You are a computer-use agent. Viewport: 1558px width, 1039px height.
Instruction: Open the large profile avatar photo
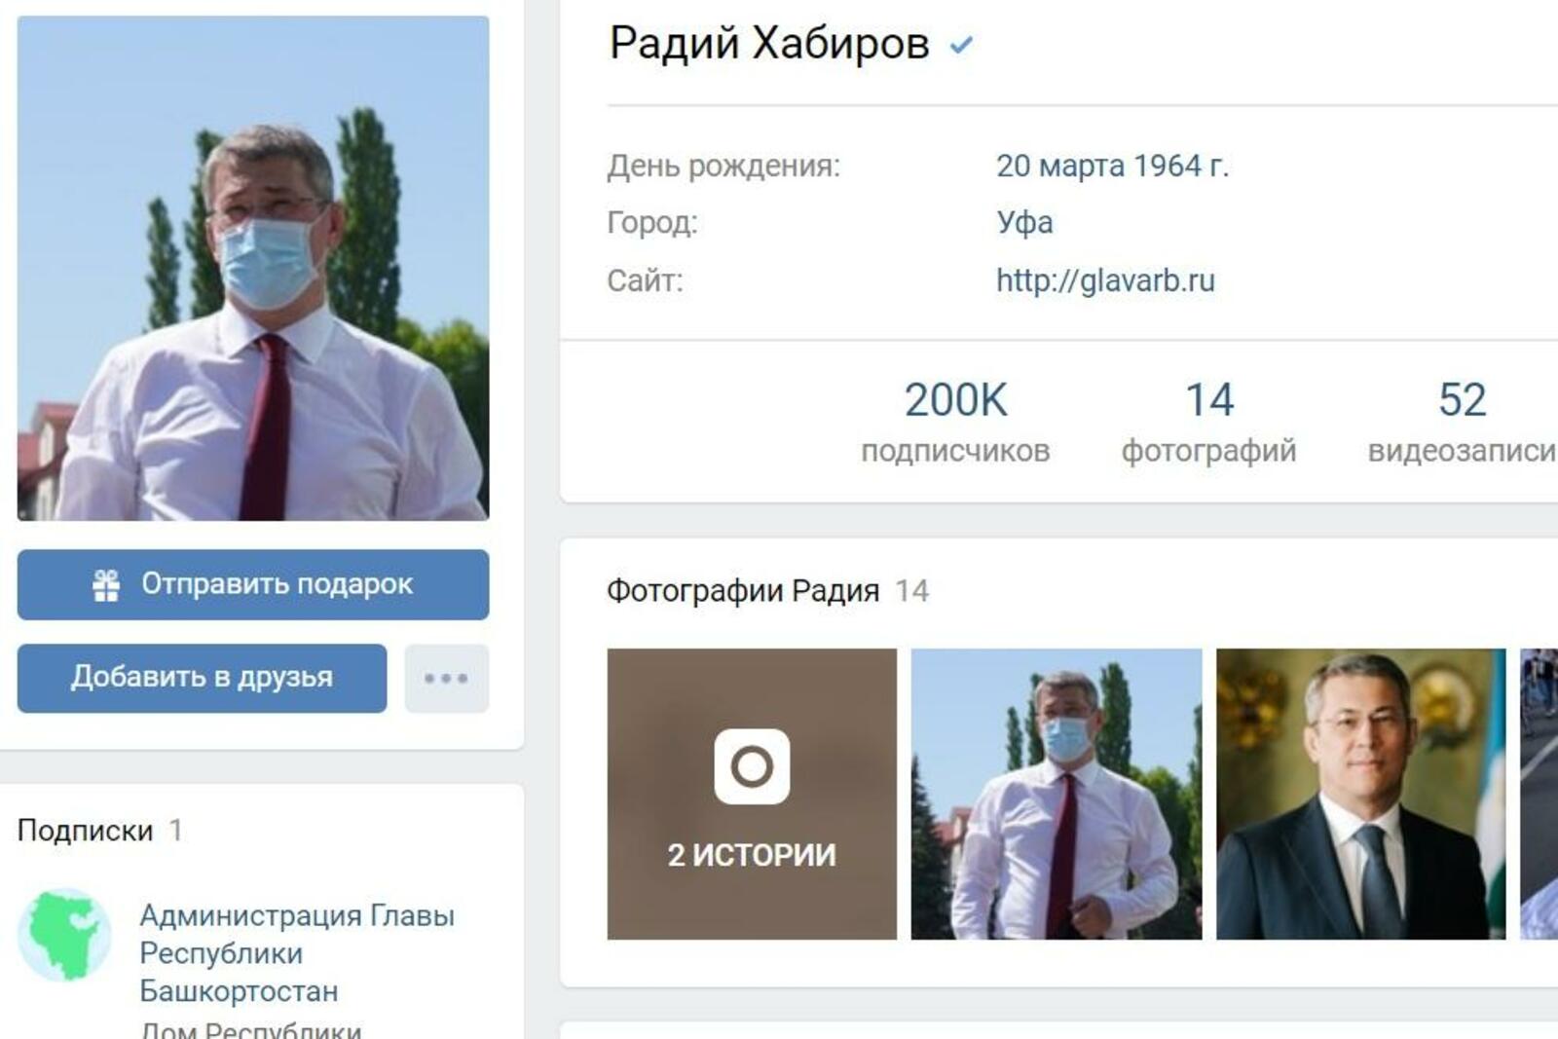(253, 268)
